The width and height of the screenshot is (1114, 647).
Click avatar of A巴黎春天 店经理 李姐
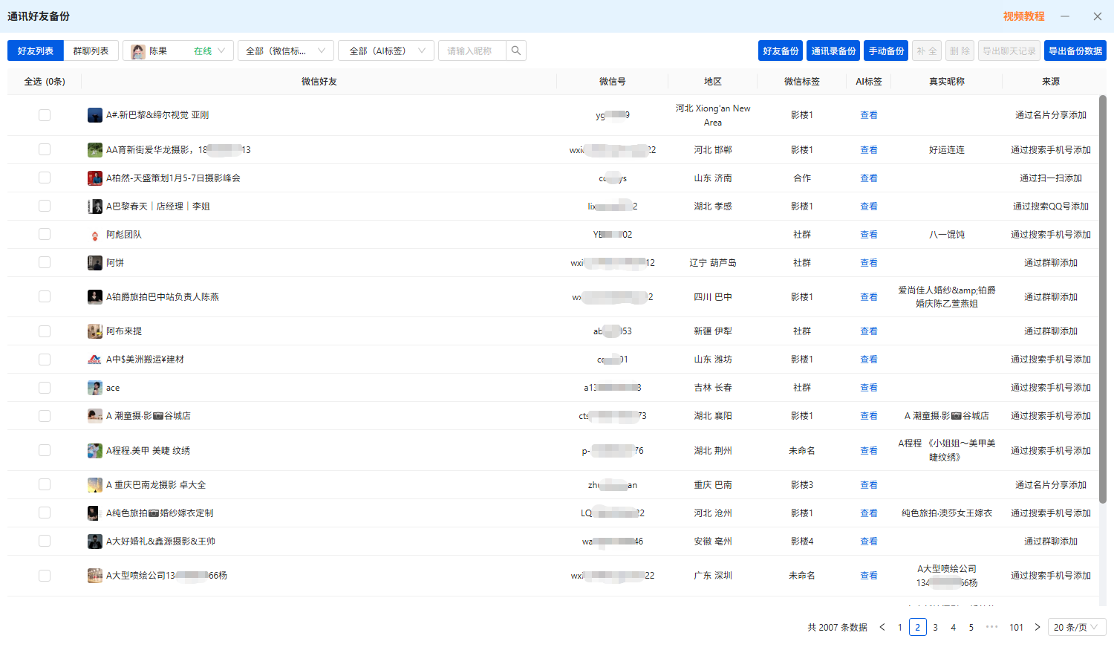tap(95, 207)
